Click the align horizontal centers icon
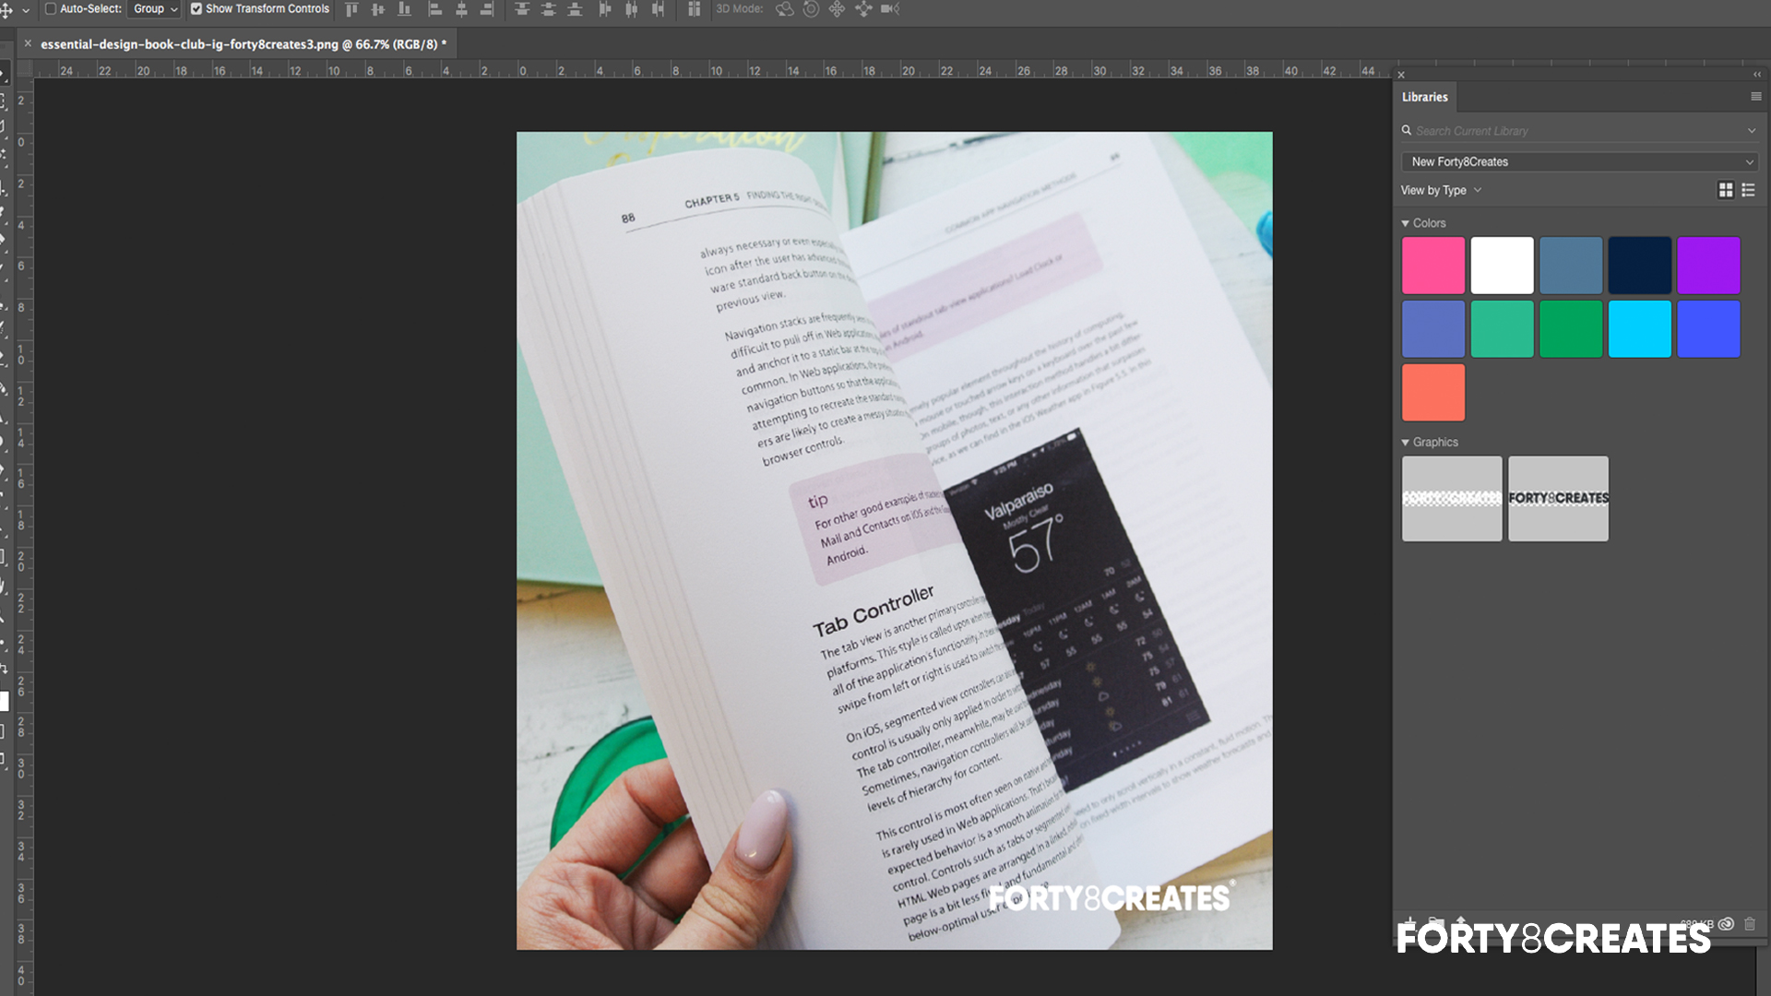Screen dimensions: 1771x996 tap(461, 9)
